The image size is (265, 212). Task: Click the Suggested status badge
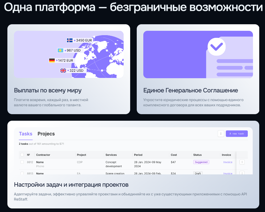[x=201, y=162]
